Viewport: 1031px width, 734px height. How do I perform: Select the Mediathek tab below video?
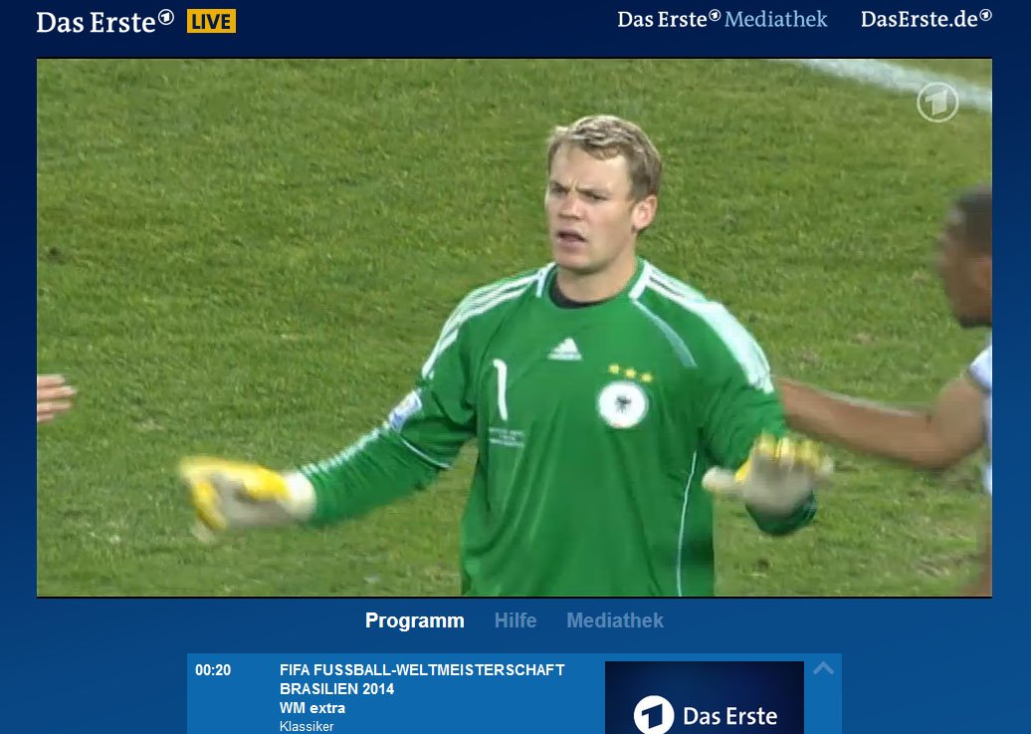tap(615, 620)
